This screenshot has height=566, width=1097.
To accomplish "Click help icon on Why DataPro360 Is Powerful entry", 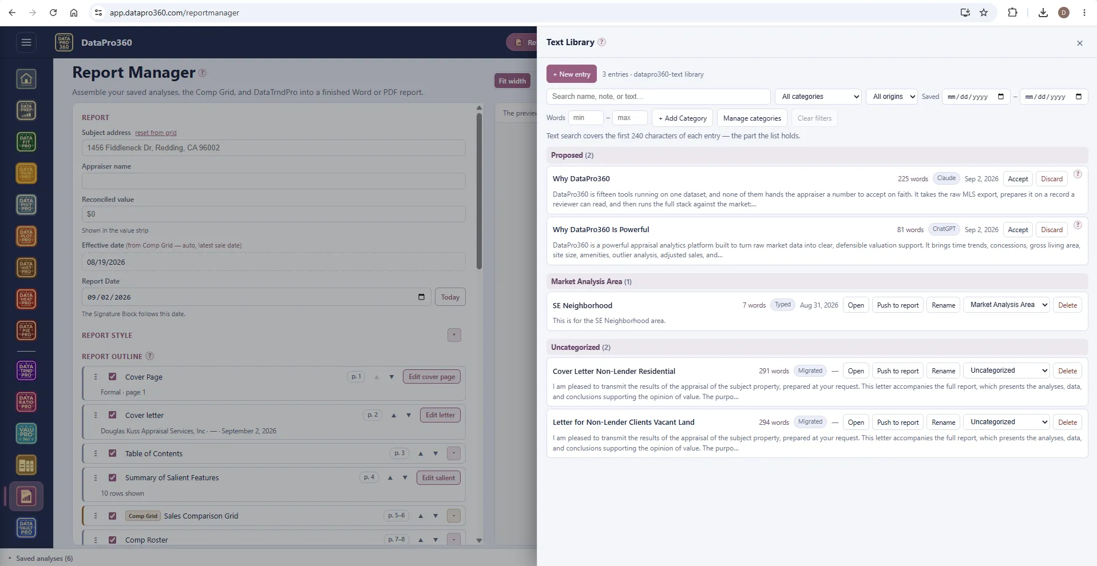I will click(x=1078, y=225).
